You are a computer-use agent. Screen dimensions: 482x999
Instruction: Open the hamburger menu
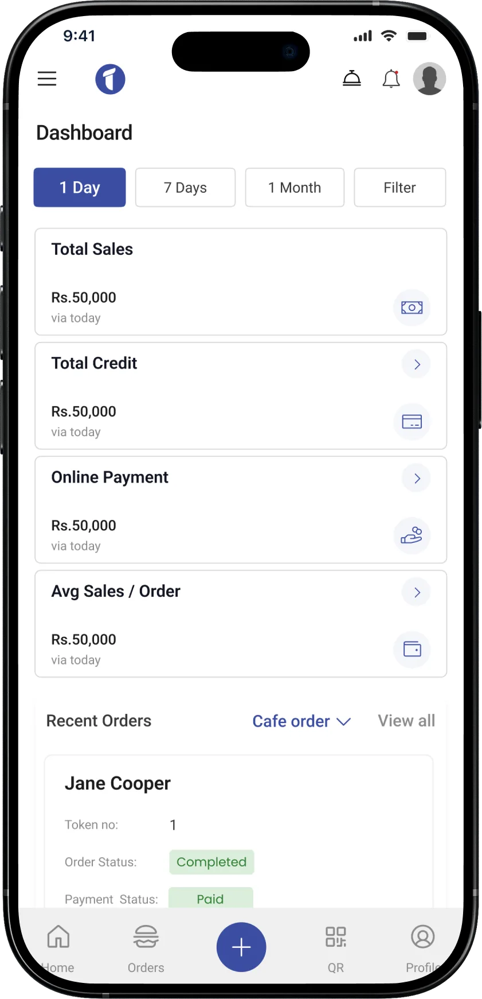pos(47,79)
